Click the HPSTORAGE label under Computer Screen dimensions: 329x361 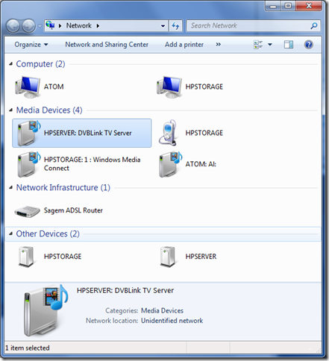(x=204, y=87)
